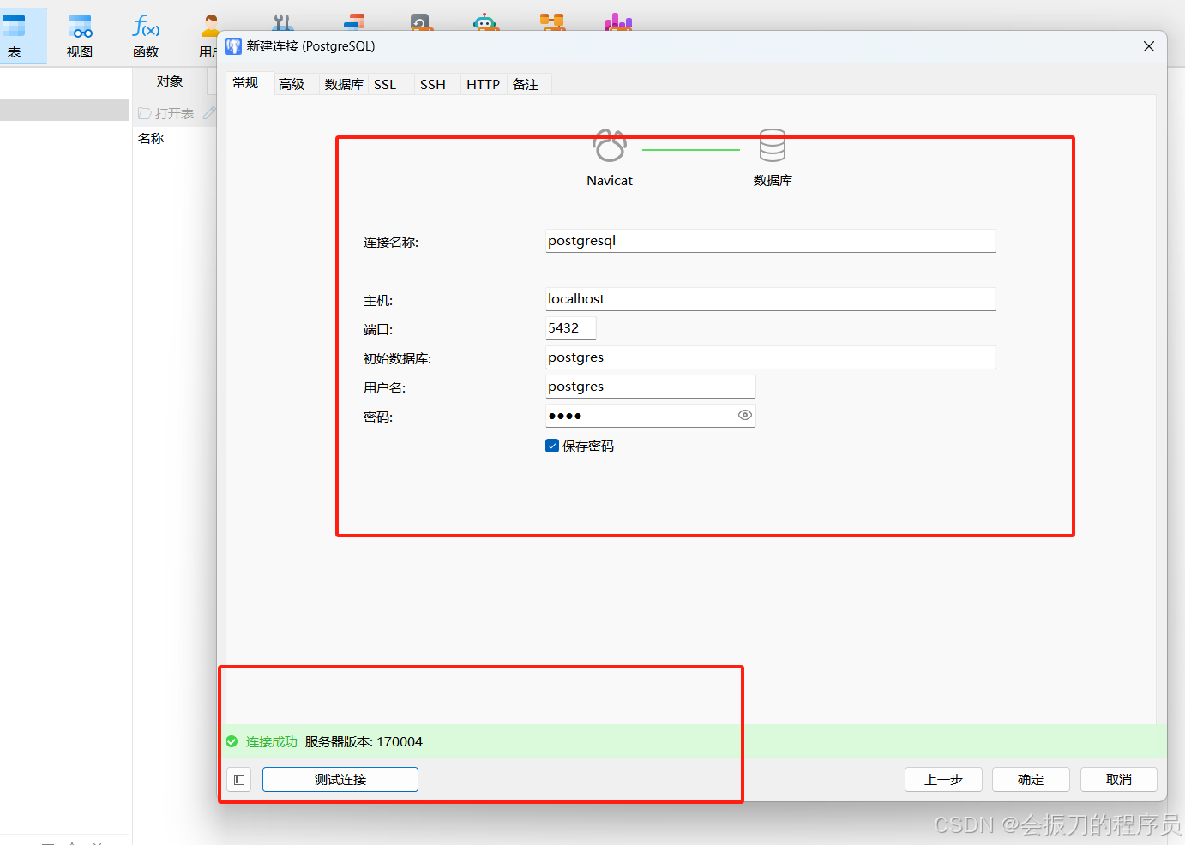Click the PostgreSQL icon in dialog title
Image resolution: width=1185 pixels, height=845 pixels.
(x=232, y=45)
